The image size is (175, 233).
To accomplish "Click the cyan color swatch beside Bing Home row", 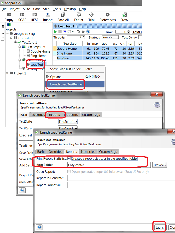I will [x=55, y=53].
